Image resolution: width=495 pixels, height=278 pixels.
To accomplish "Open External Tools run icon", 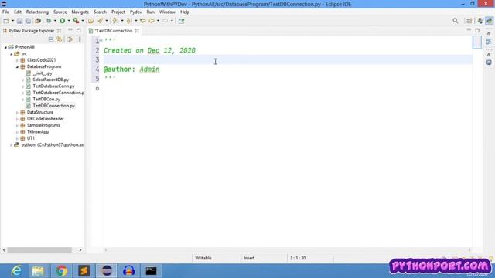I will (x=76, y=21).
